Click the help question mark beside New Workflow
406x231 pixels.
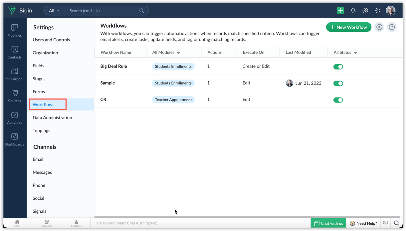[x=392, y=27]
